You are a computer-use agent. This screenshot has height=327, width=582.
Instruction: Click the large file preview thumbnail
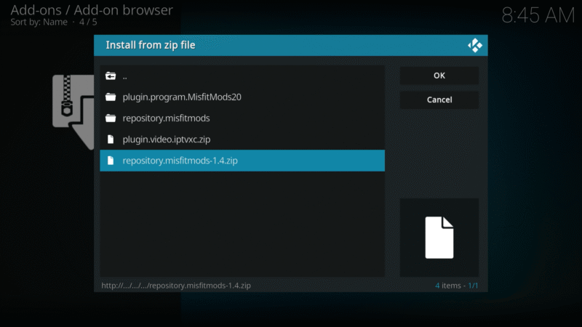click(x=439, y=238)
